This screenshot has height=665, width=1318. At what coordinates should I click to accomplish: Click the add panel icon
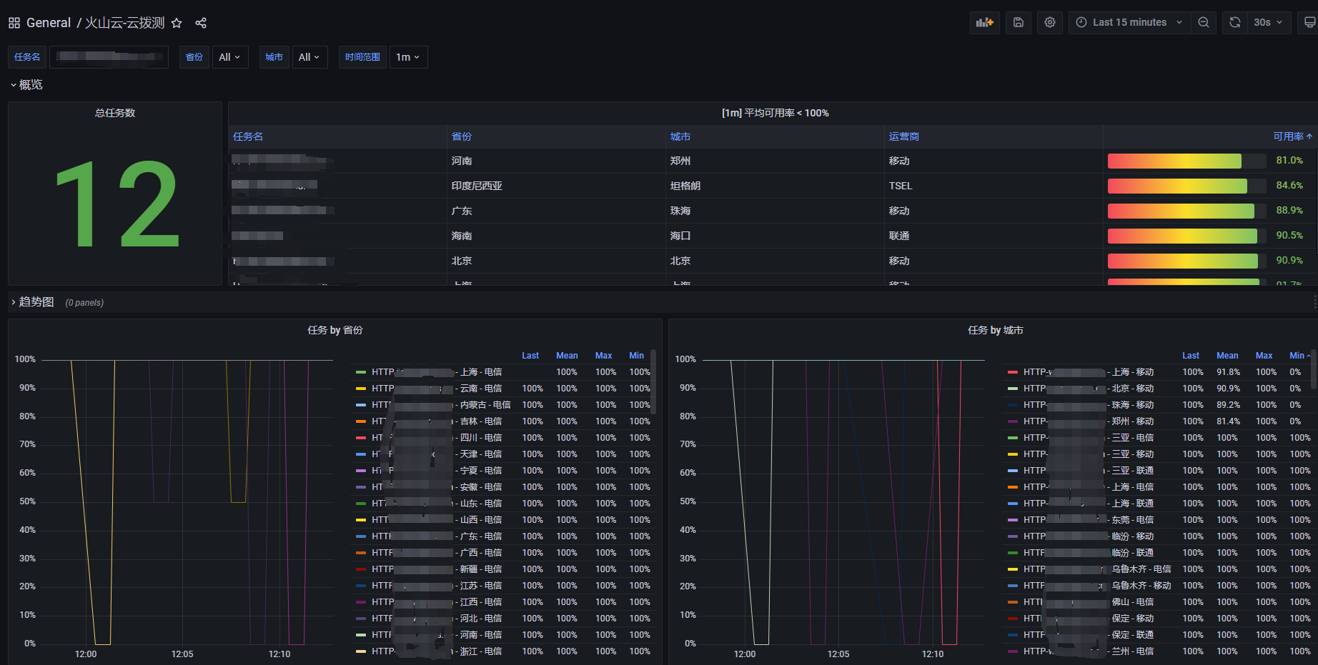(x=984, y=22)
